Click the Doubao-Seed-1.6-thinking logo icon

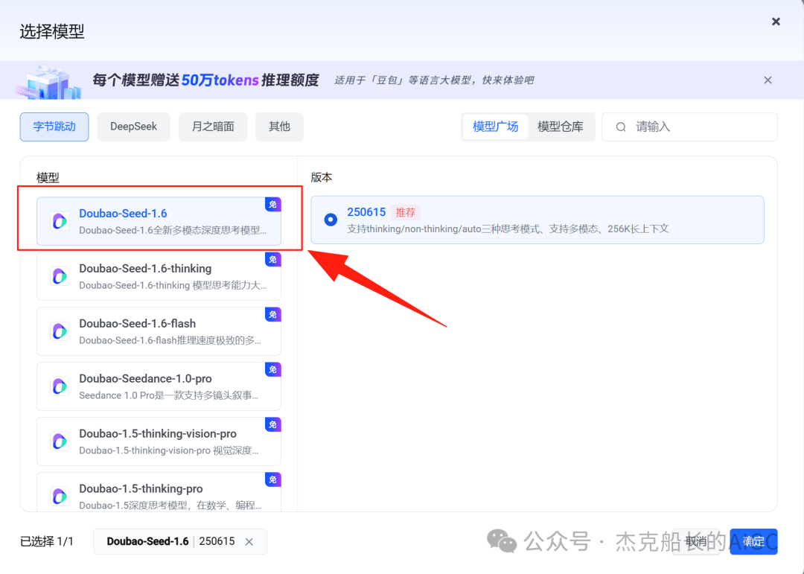tap(60, 276)
